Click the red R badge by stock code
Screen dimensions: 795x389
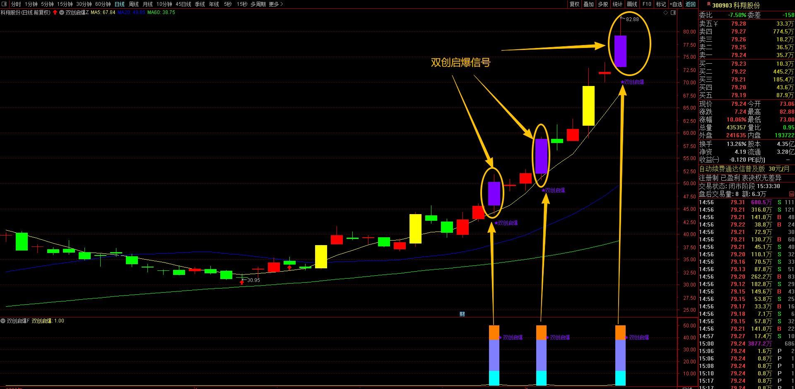click(x=709, y=4)
